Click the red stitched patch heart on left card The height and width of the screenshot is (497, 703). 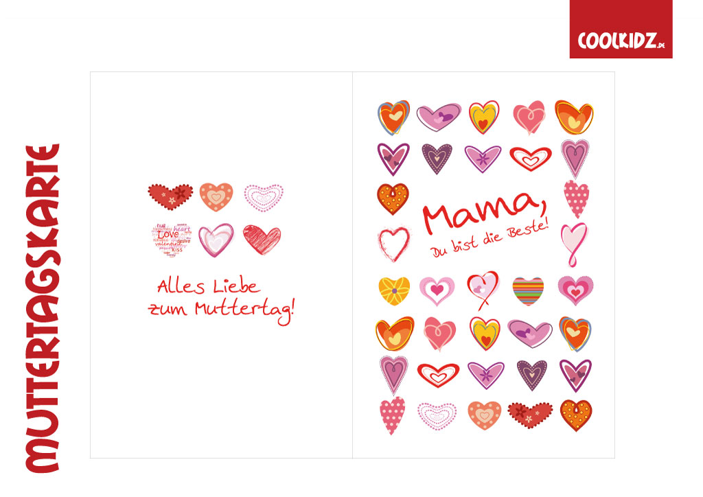(170, 196)
